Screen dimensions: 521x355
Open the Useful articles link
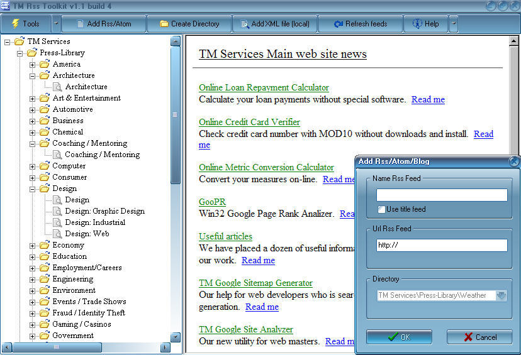tap(225, 236)
